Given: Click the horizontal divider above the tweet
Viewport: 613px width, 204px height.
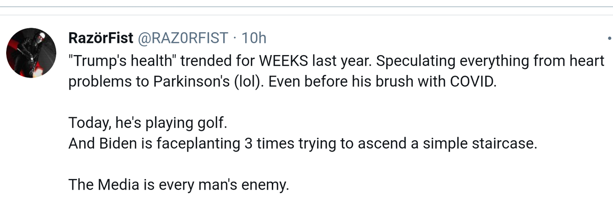Looking at the screenshot, I should (306, 7).
